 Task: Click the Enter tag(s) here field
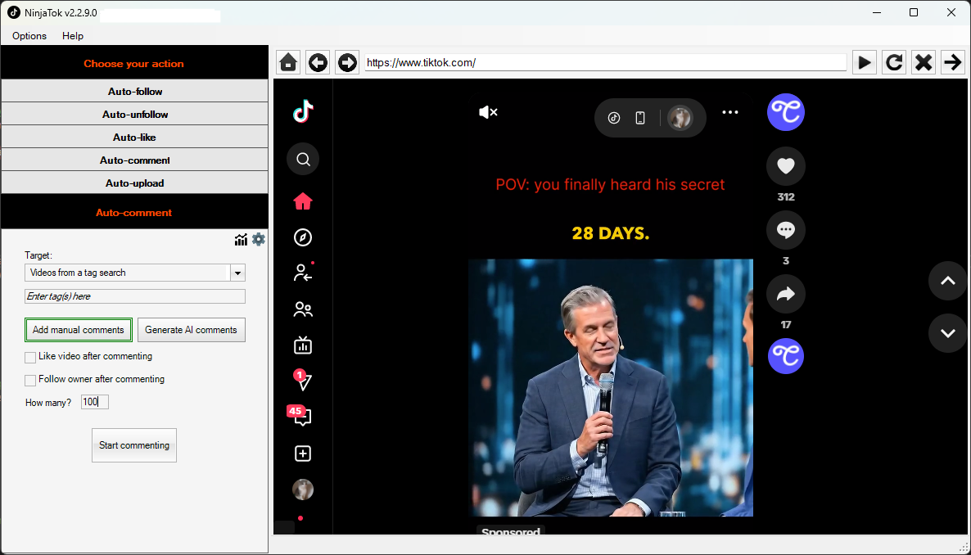tap(135, 296)
